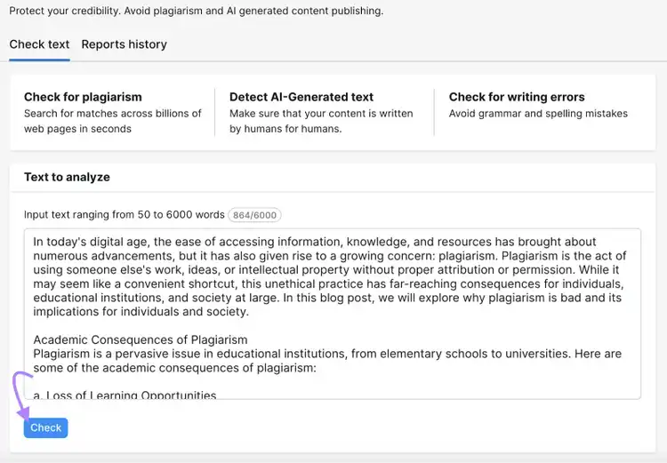Click the blank line above Academic Consequences
Screen dimensions: 667x463
[332, 325]
